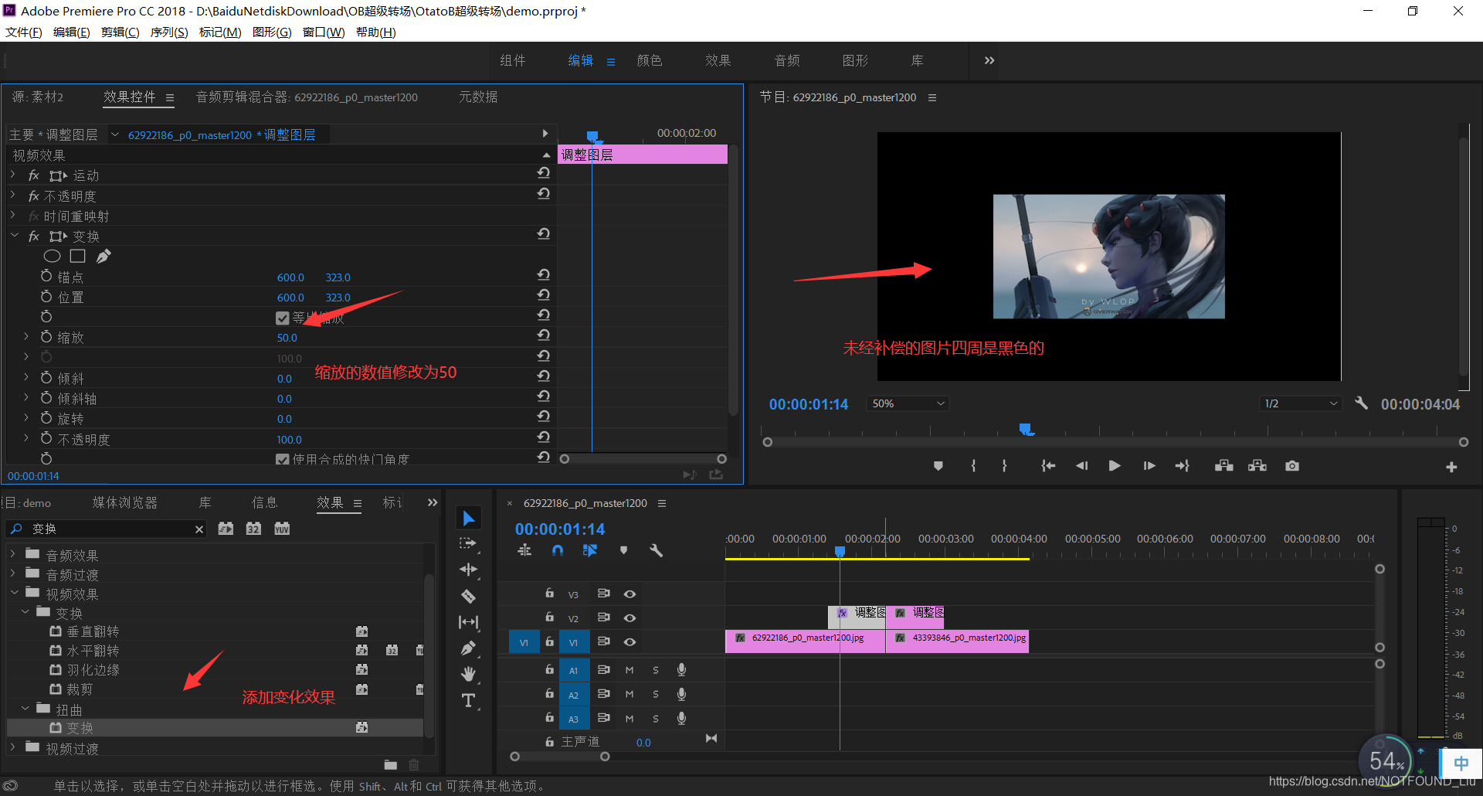Toggle animation stopwatch for 位置

(46, 297)
